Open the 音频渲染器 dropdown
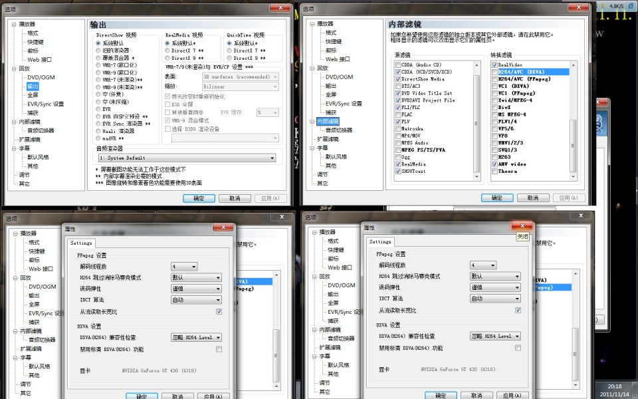The width and height of the screenshot is (638, 399). 272,158
